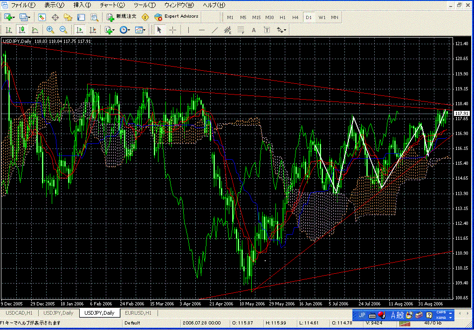Open the 挿入(I) menu
Image resolution: width=474 pixels, height=331 pixels.
point(82,5)
